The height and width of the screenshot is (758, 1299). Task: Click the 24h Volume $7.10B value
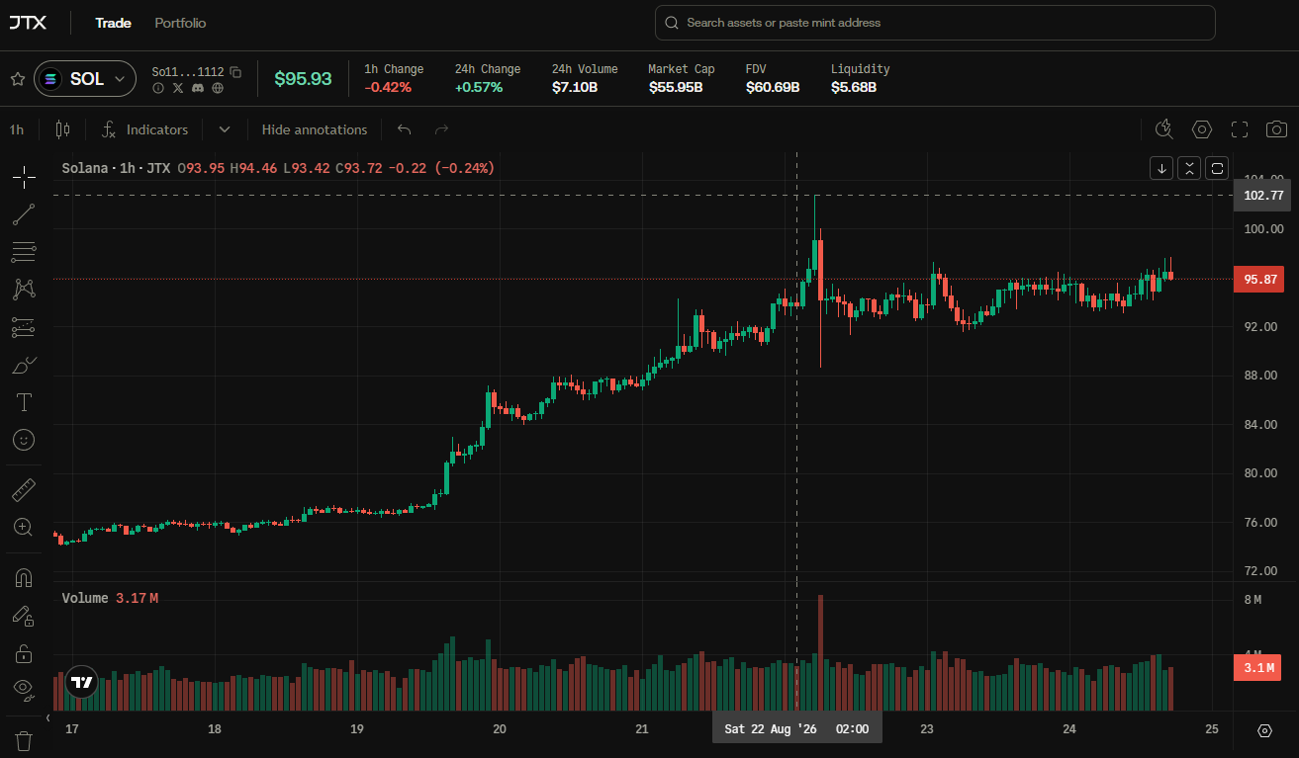[575, 87]
